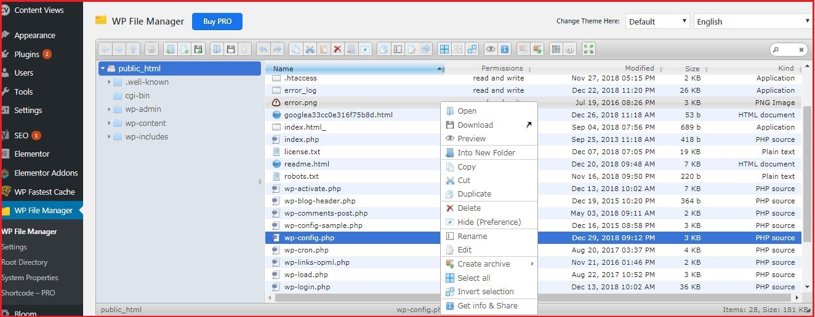Choose Delete in the context menu

pyautogui.click(x=489, y=208)
